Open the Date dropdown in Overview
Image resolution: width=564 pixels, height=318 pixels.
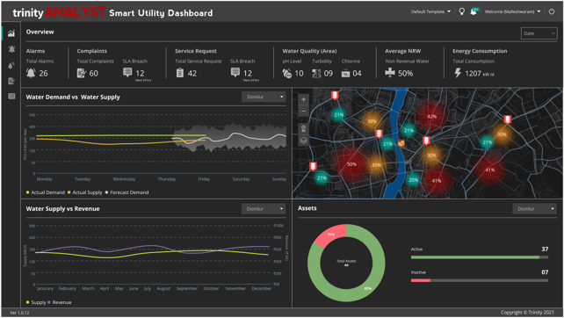[x=539, y=33]
